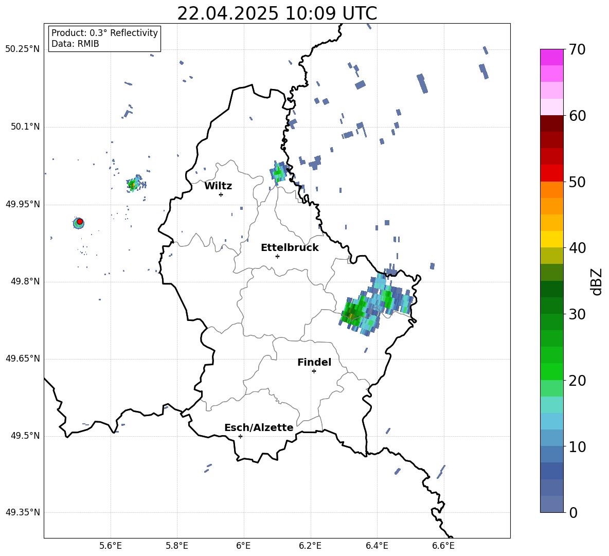Select the Findel city label
Screen dimensions: 609x556
click(x=314, y=362)
